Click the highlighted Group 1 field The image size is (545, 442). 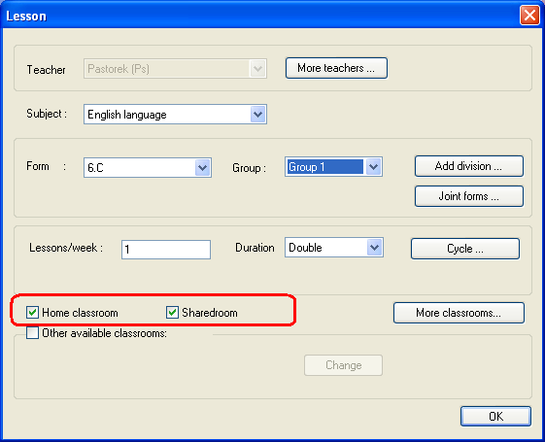coord(325,167)
